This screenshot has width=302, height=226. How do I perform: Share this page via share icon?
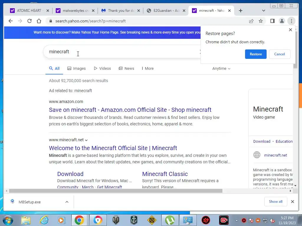click(251, 21)
